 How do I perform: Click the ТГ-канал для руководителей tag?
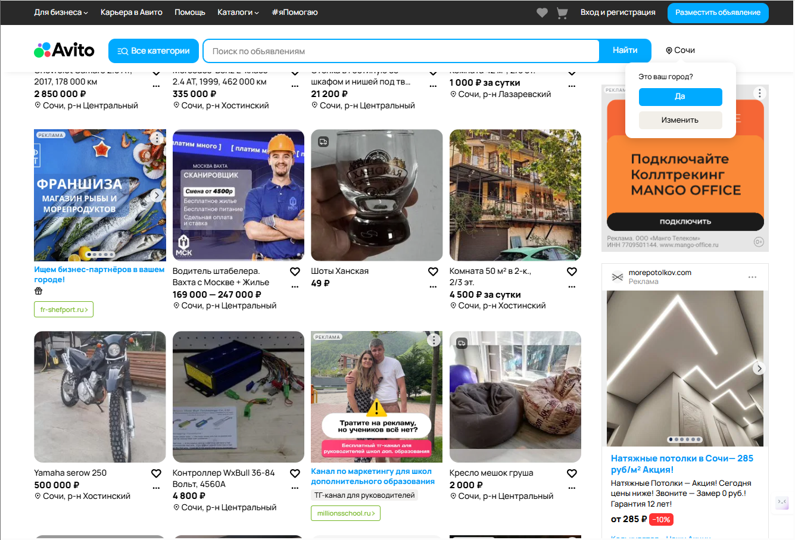click(x=364, y=495)
